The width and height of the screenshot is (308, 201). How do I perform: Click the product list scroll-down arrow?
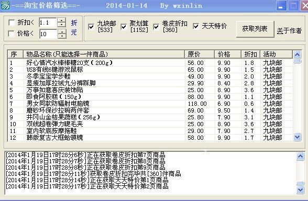pyautogui.click(x=297, y=137)
